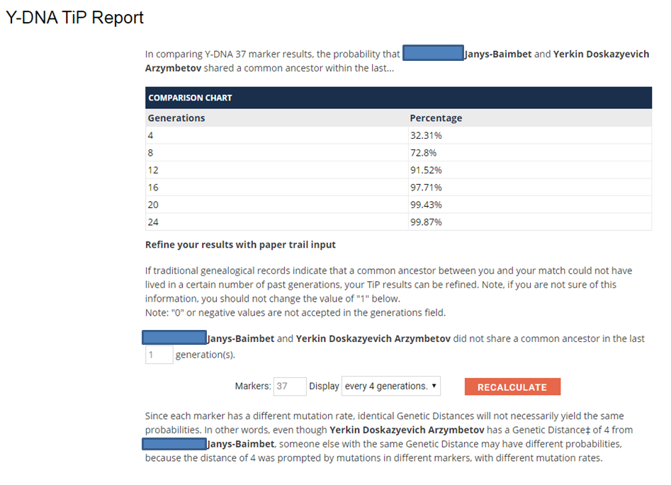
Task: Click the RECALCULATE button
Action: tap(512, 387)
